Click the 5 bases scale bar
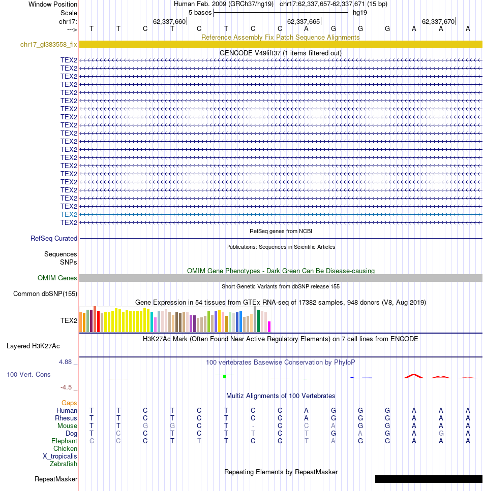The height and width of the screenshot is (491, 483). pyautogui.click(x=281, y=13)
